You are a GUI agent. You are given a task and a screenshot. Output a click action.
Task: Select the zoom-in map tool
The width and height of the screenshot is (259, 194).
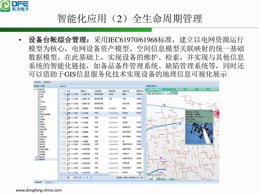click(148, 93)
